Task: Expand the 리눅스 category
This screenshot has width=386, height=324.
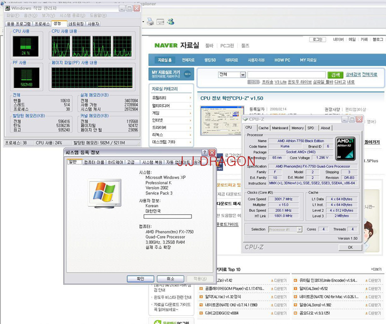Action: pos(191,135)
